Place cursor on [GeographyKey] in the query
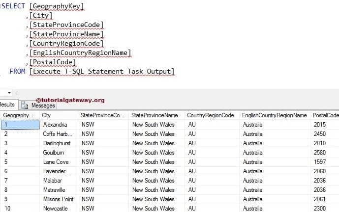Image resolution: width=339 pixels, height=212 pixels. coord(57,6)
